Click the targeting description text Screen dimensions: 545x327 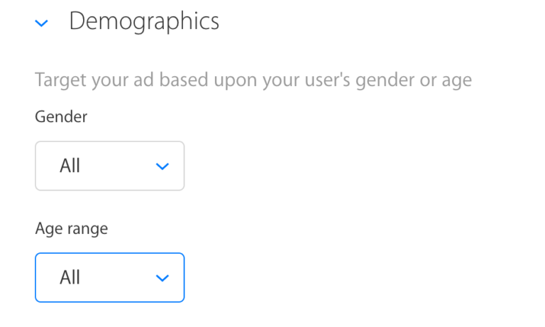(253, 80)
